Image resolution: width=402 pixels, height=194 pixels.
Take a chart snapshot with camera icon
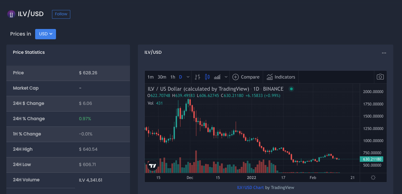(380, 77)
